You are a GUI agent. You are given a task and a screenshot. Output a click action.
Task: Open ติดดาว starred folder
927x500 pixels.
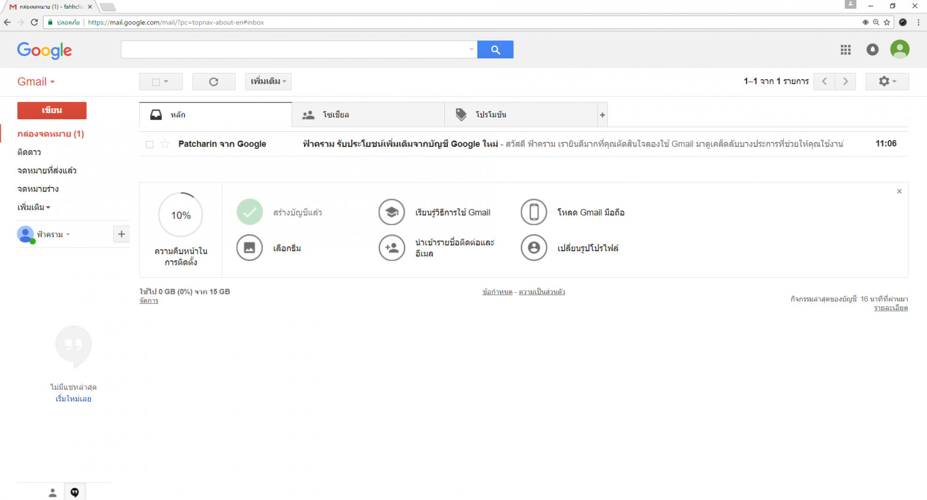tap(29, 152)
